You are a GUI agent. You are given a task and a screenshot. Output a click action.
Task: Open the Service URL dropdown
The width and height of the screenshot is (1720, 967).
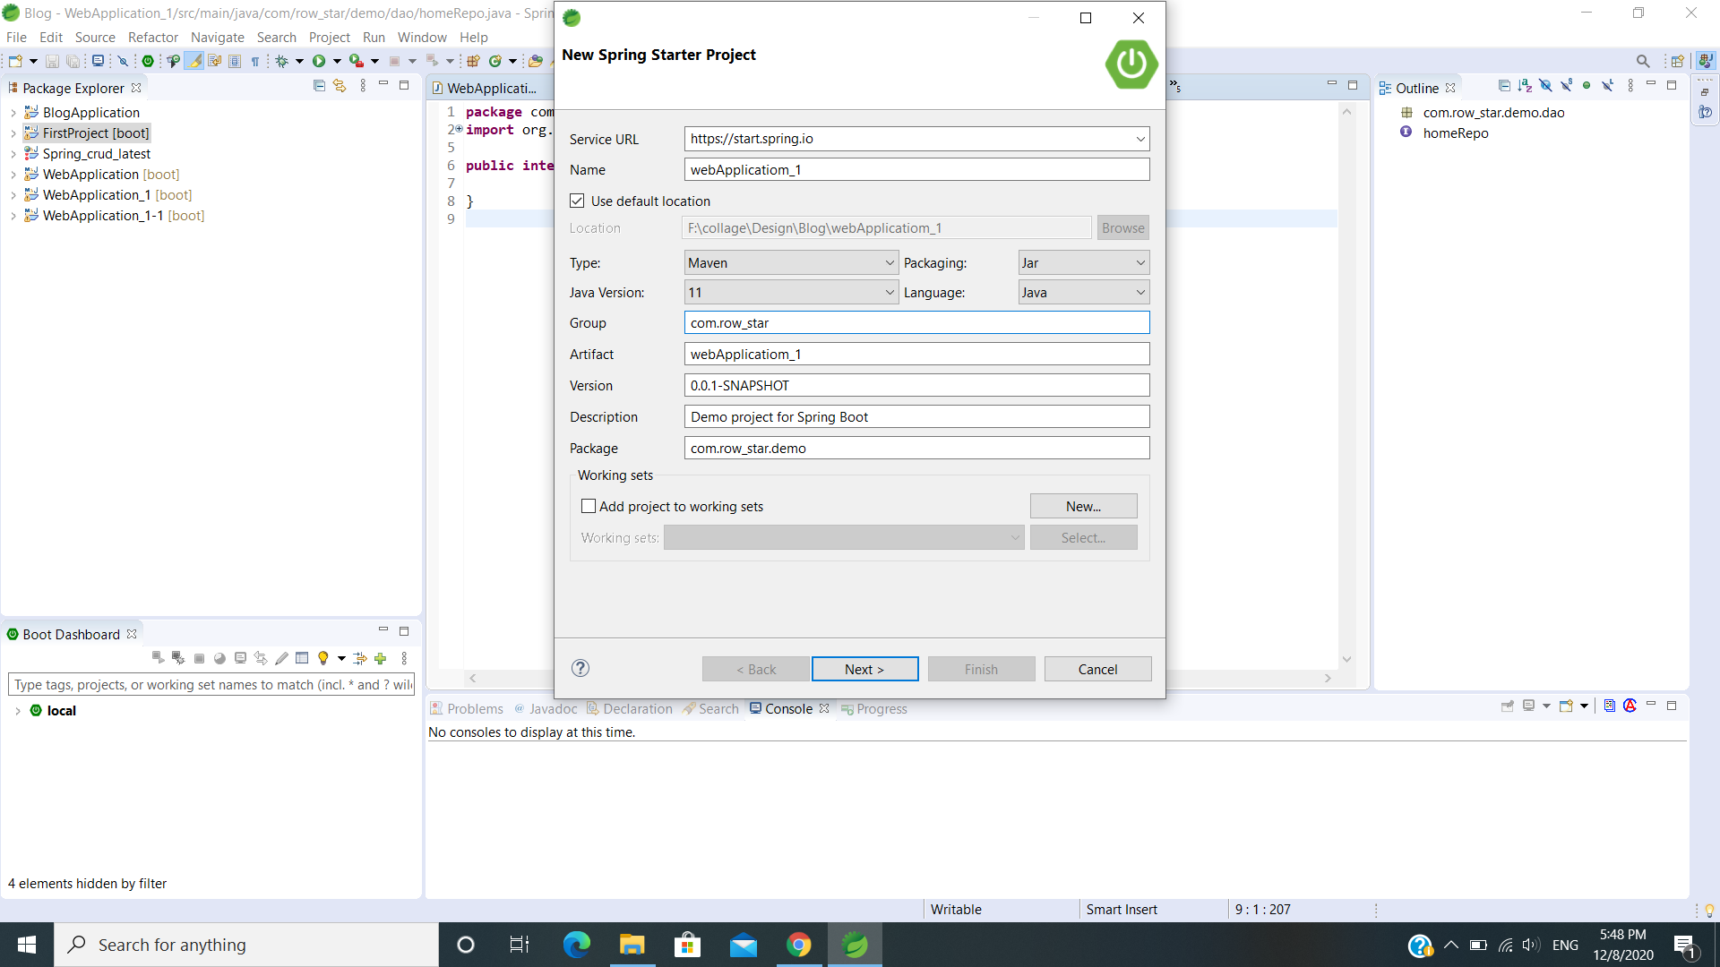coord(1139,139)
